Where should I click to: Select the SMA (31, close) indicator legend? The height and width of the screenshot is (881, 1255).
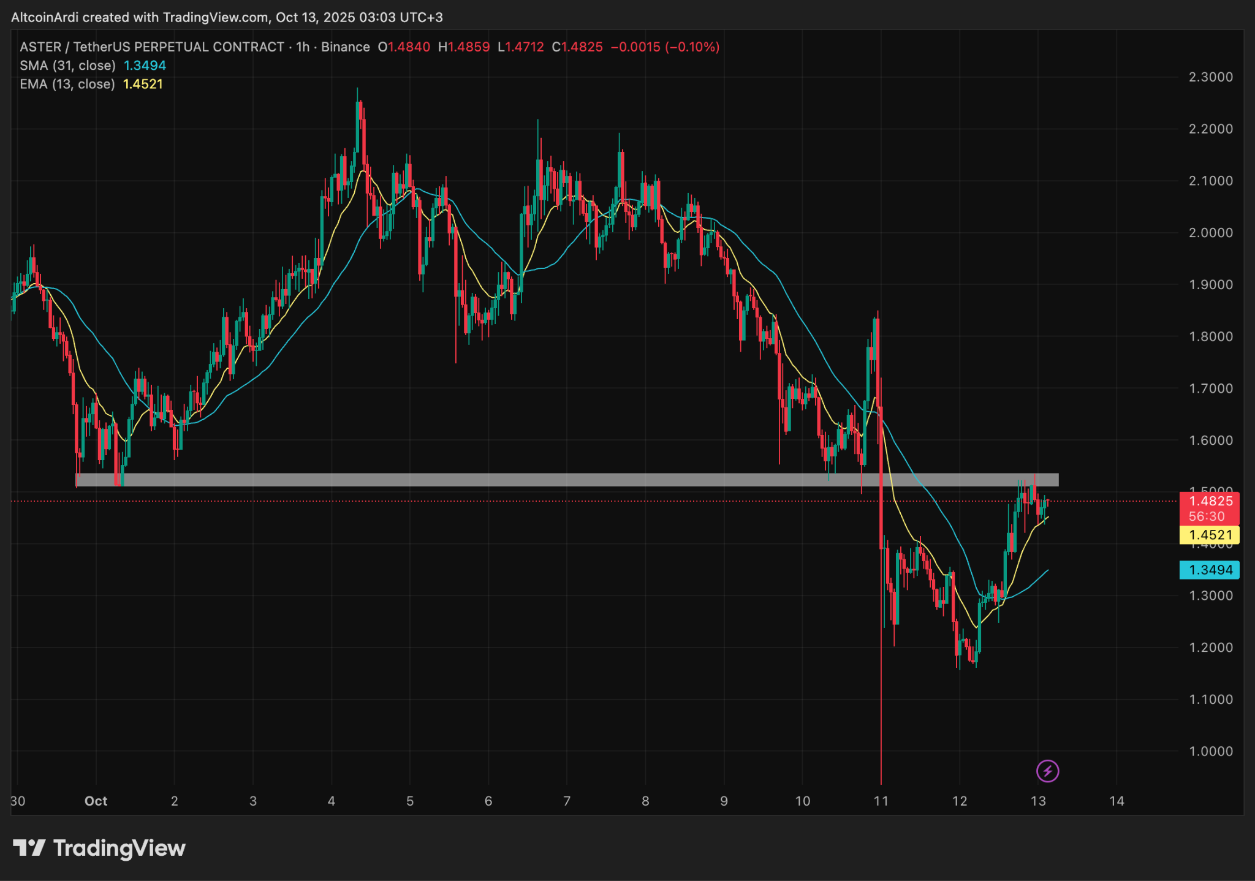(67, 66)
